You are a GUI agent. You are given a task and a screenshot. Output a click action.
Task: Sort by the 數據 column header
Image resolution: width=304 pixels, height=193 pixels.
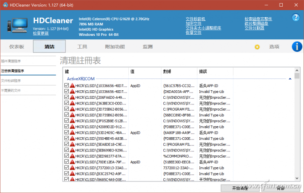tap(179, 71)
